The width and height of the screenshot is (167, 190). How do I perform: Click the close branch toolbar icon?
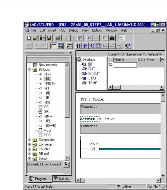coord(112,46)
